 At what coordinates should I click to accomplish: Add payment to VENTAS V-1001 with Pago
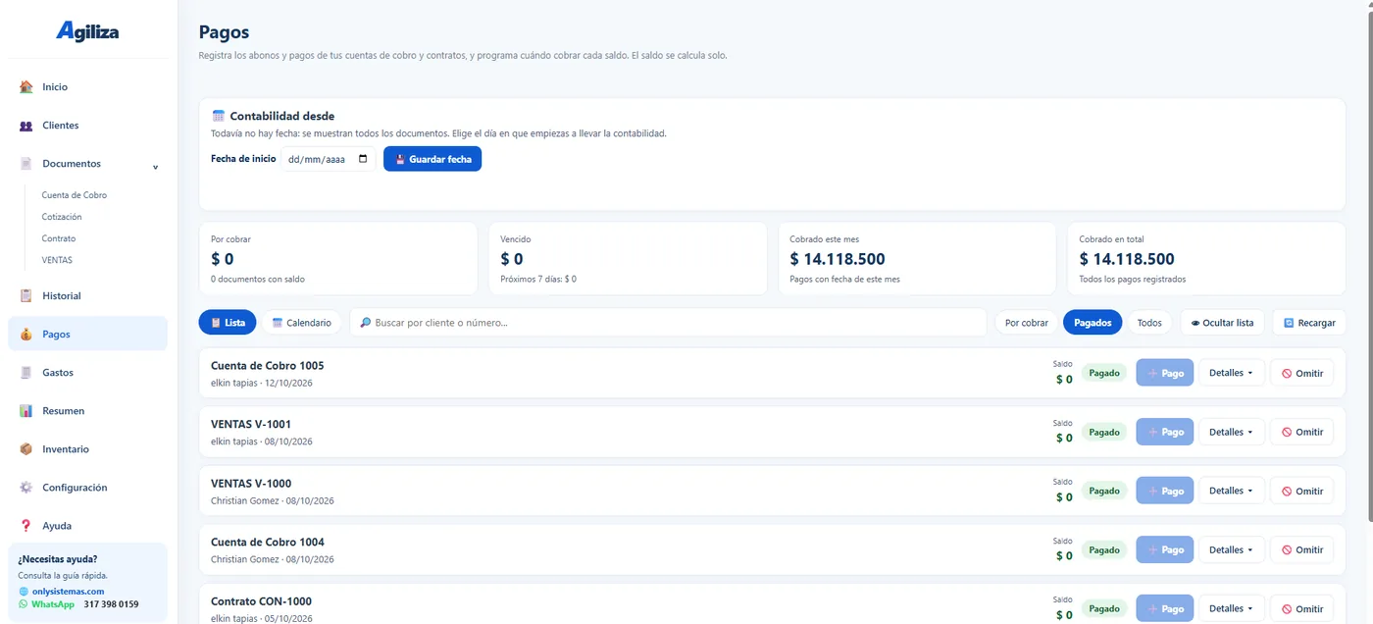(x=1165, y=432)
